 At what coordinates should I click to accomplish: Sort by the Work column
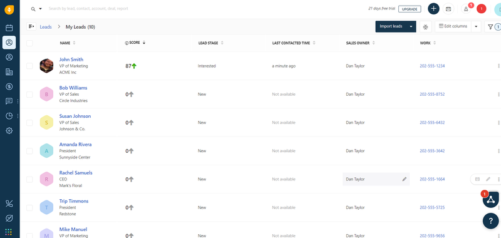coord(435,43)
